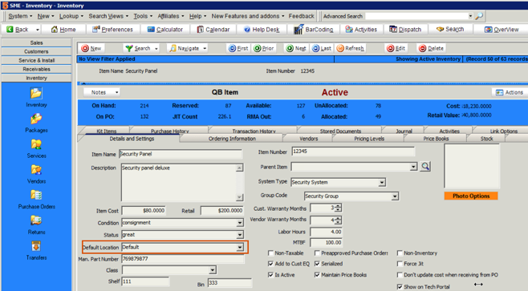Go to the Next record
This screenshot has height=291, width=528.
coord(296,48)
